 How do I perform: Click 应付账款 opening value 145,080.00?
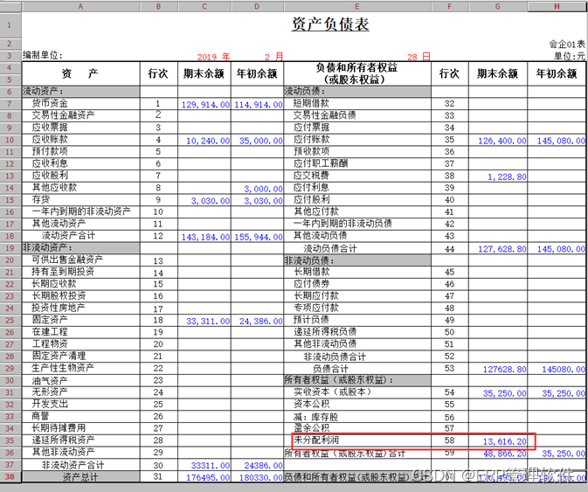(x=561, y=141)
